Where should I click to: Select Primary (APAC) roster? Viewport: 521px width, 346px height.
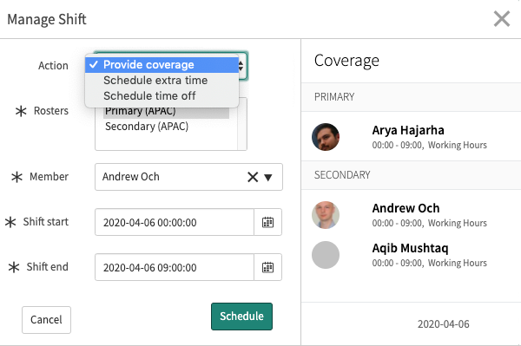tap(166, 111)
